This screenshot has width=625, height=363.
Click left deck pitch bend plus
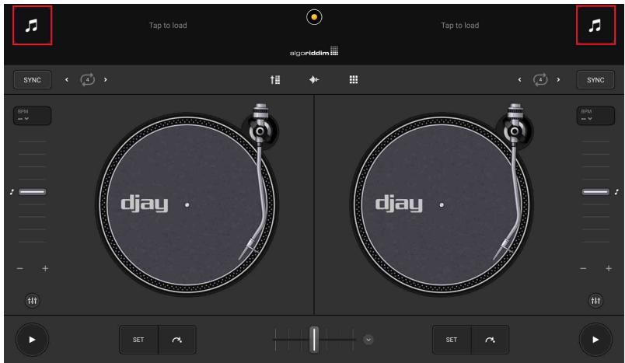45,269
